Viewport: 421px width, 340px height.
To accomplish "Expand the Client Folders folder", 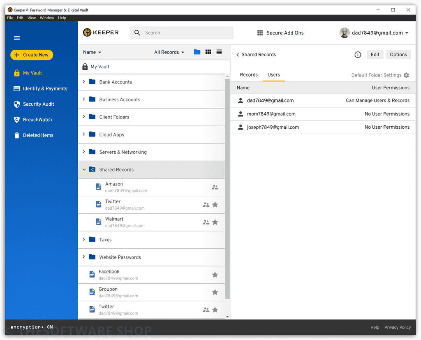I will click(84, 117).
